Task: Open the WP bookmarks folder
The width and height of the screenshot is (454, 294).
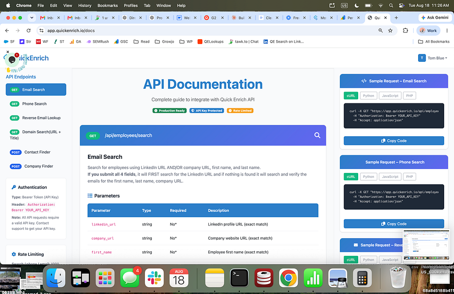Action: [x=186, y=42]
